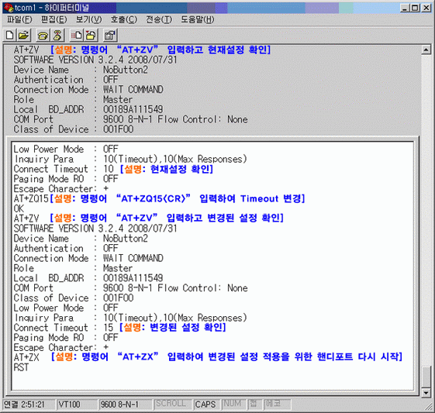Maximize the HyperTerminal window
435x413 pixels.
415,8
